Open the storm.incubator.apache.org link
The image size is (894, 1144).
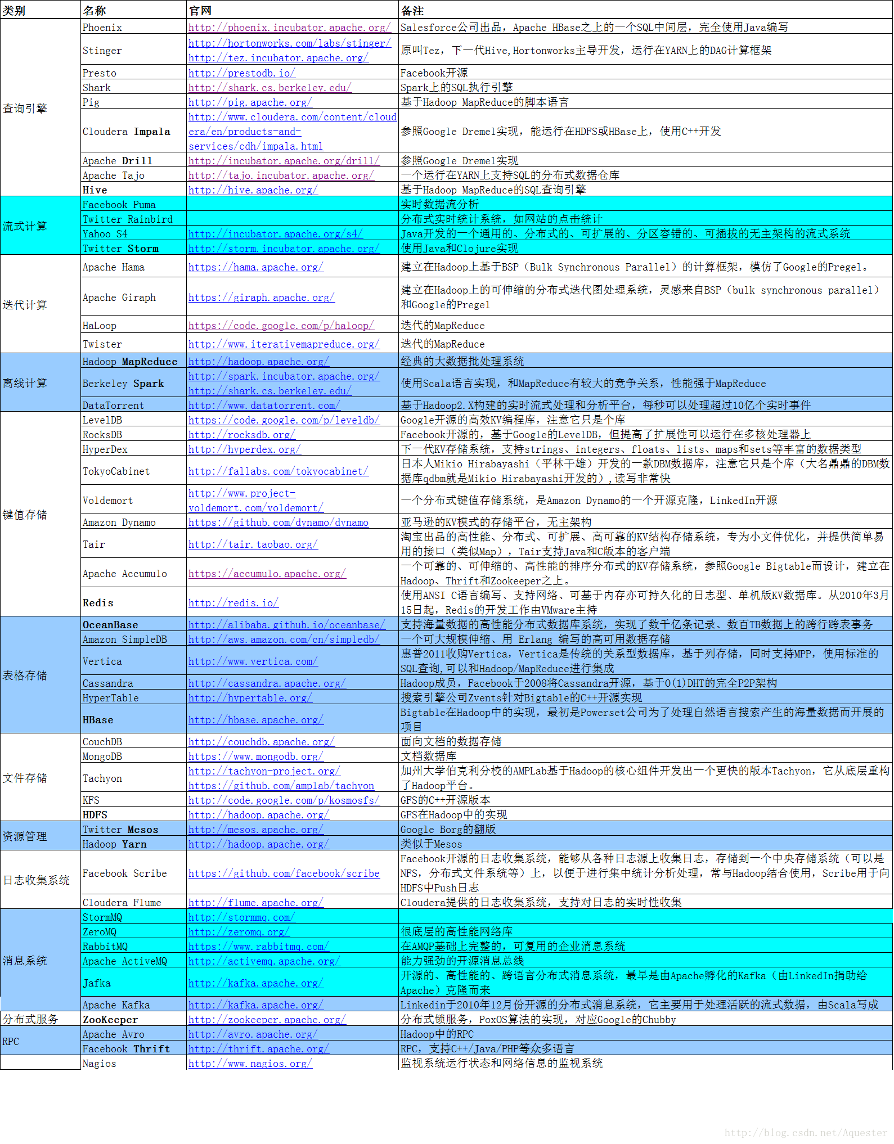coord(284,249)
